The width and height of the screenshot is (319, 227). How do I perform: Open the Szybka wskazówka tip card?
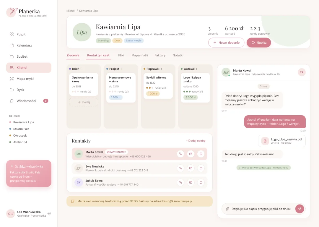point(29,174)
